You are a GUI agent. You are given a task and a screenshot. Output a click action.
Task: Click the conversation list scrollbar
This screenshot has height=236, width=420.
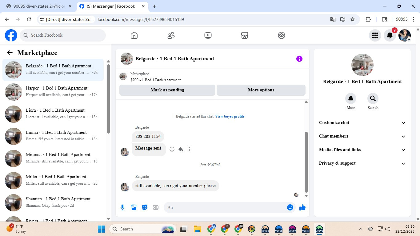coord(108,98)
